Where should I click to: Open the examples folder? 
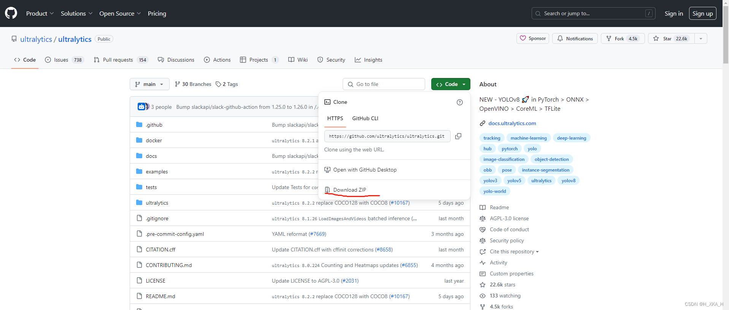157,172
